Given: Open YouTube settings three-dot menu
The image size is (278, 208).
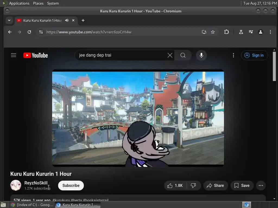Looking at the screenshot, I should coord(233,55).
